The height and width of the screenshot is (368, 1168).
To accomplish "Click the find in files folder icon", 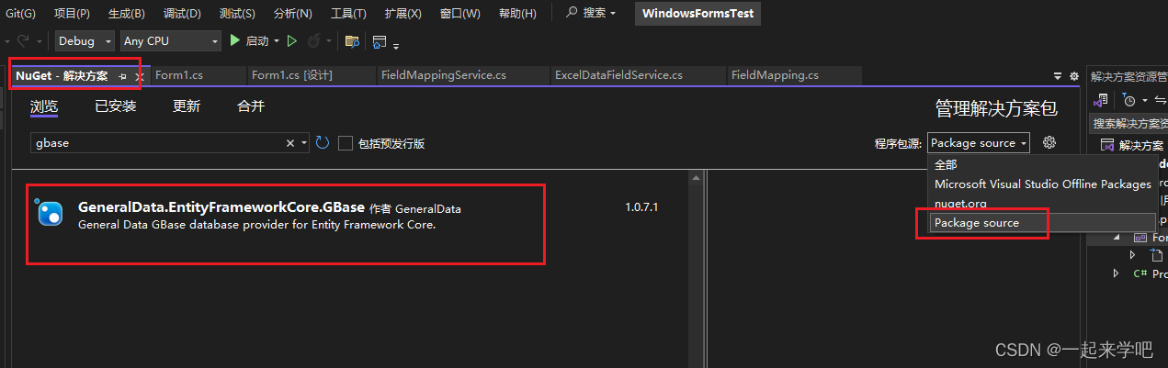I will coord(351,40).
